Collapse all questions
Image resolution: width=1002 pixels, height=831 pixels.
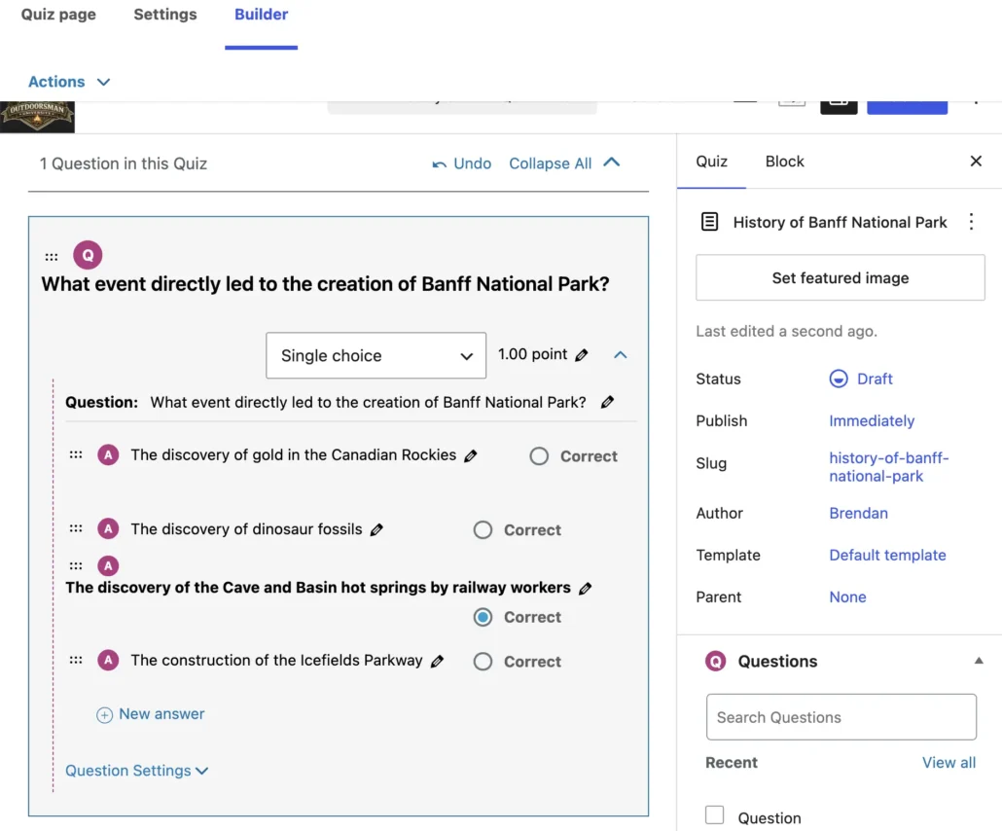(564, 163)
